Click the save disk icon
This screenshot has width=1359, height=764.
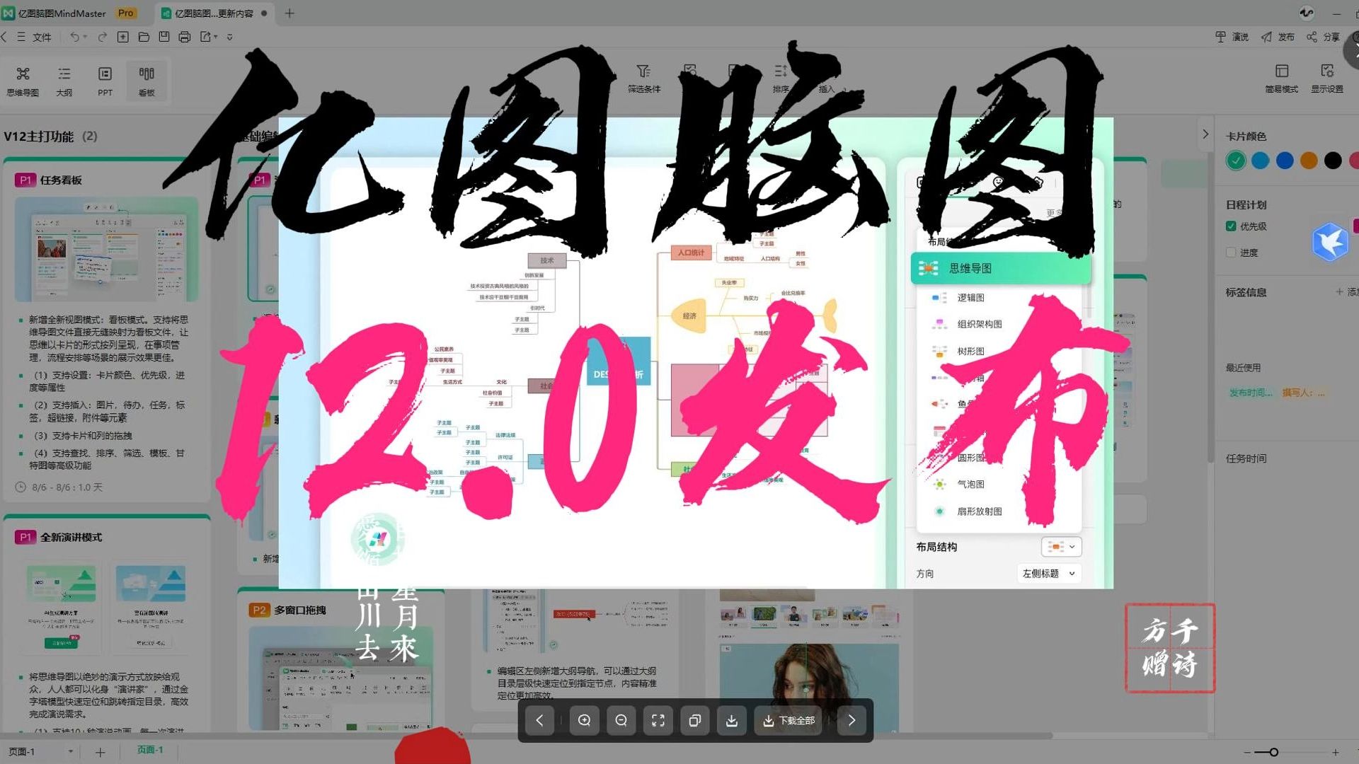point(164,37)
